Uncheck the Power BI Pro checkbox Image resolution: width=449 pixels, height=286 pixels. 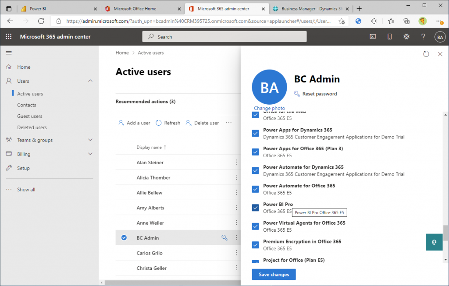click(256, 208)
